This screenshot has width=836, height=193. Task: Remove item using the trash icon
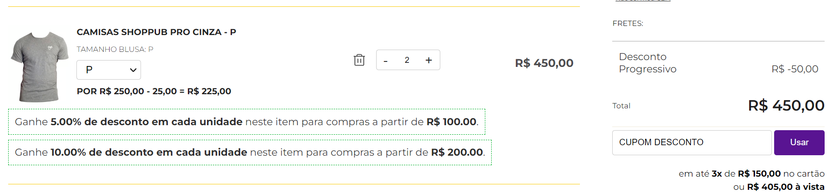tap(359, 60)
